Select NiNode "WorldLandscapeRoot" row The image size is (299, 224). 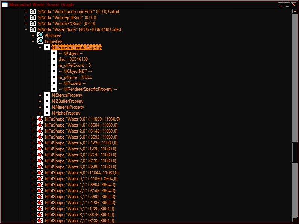pyautogui.click(x=78, y=12)
